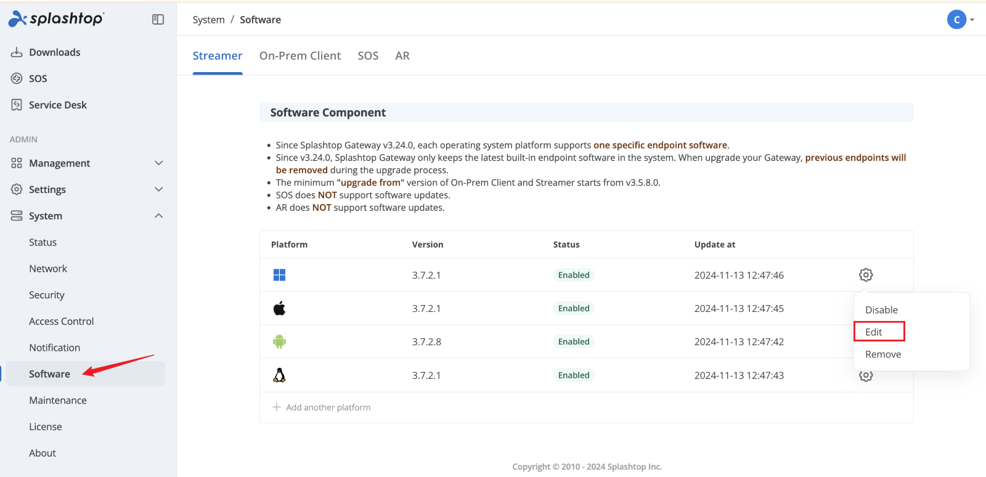The height and width of the screenshot is (477, 986).
Task: Click timestamp 2024-11-13 12:47:42
Action: click(x=739, y=342)
